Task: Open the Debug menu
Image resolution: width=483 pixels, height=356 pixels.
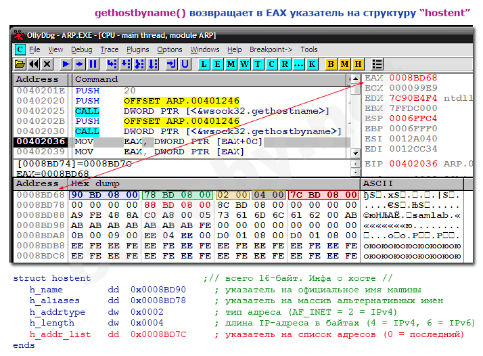Action: pos(81,49)
